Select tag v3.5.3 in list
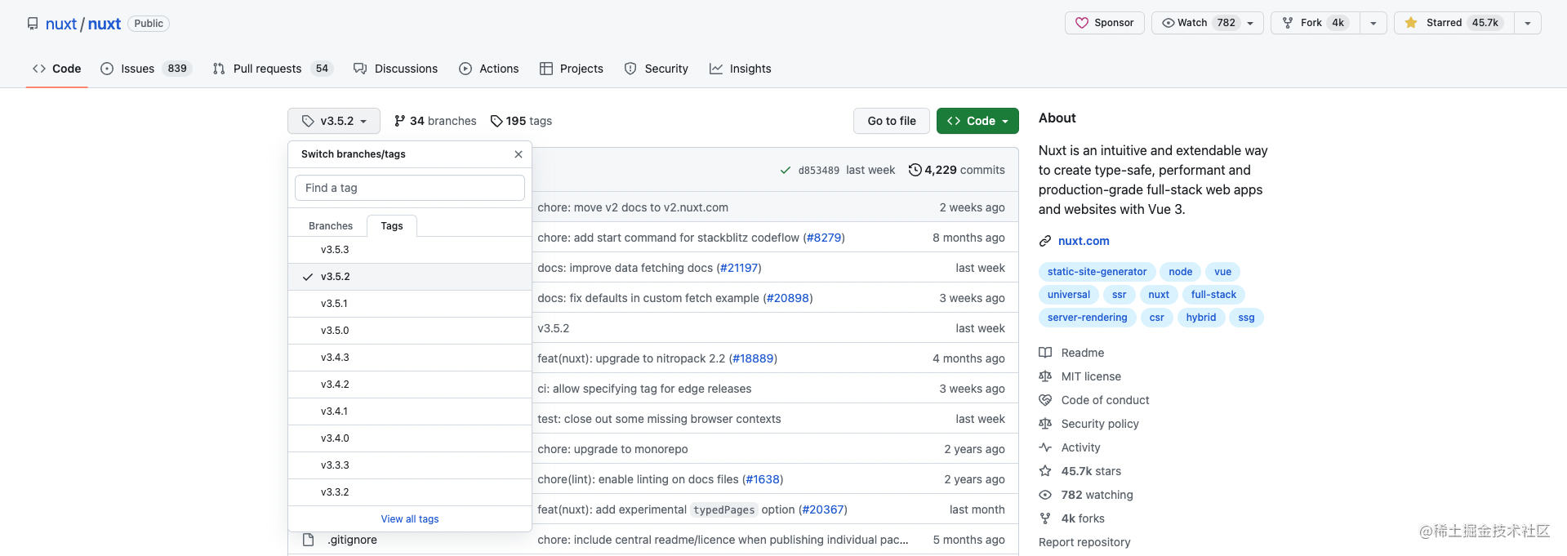Screen dimensions: 1567x556 coord(335,250)
